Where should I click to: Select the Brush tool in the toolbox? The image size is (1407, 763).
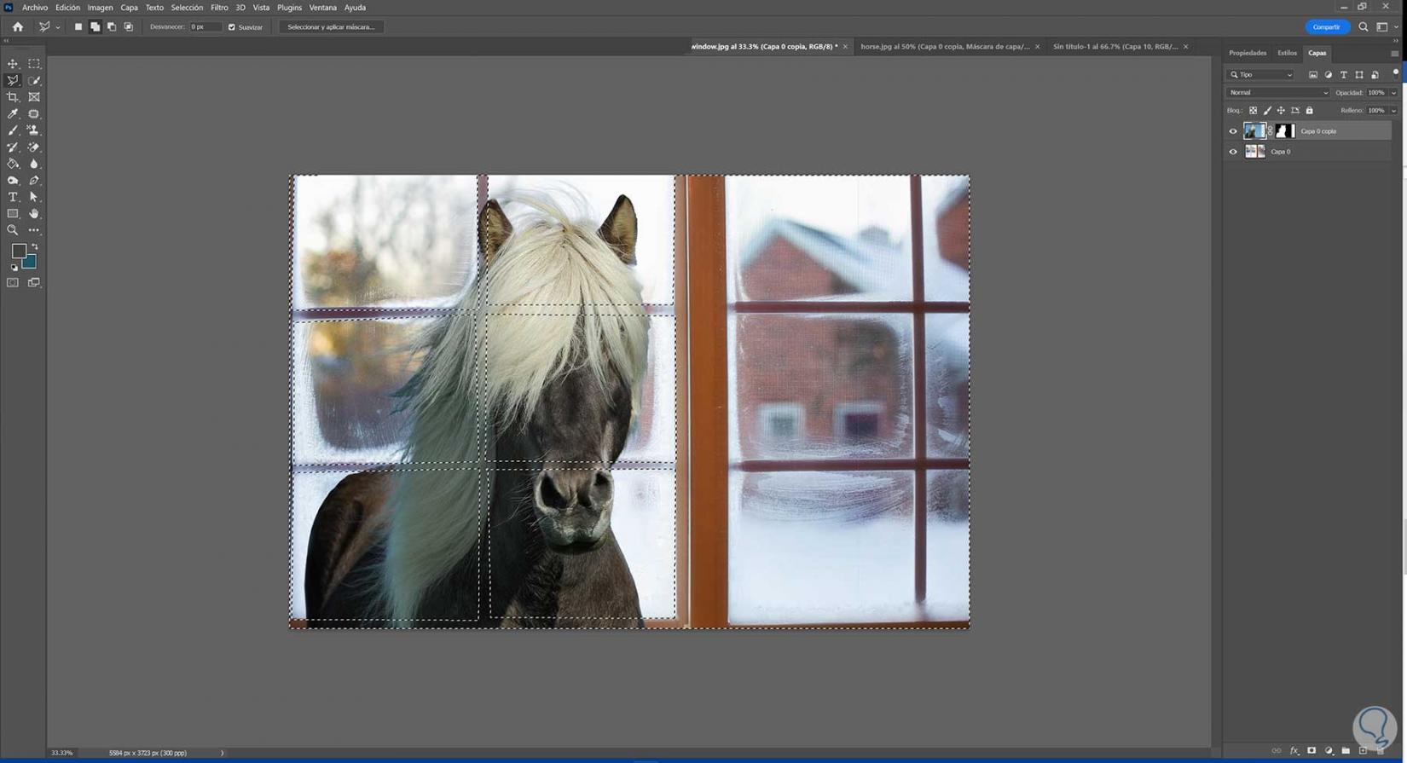coord(13,130)
